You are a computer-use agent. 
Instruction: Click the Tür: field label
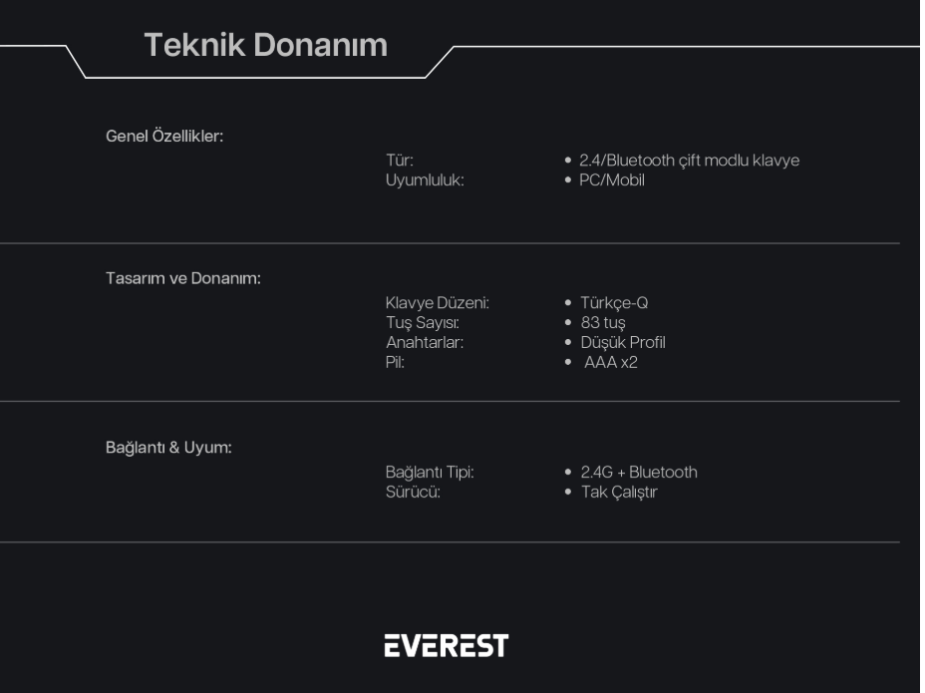tap(400, 160)
